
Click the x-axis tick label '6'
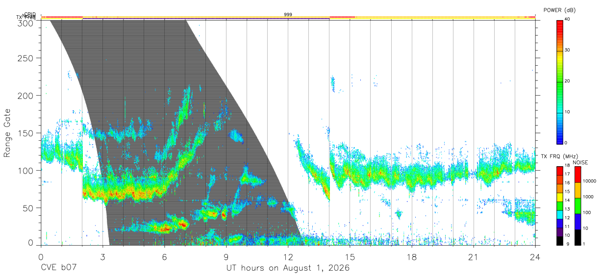pos(164,257)
